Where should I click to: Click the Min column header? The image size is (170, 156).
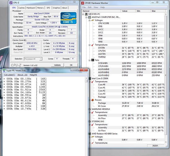(x=143, y=11)
